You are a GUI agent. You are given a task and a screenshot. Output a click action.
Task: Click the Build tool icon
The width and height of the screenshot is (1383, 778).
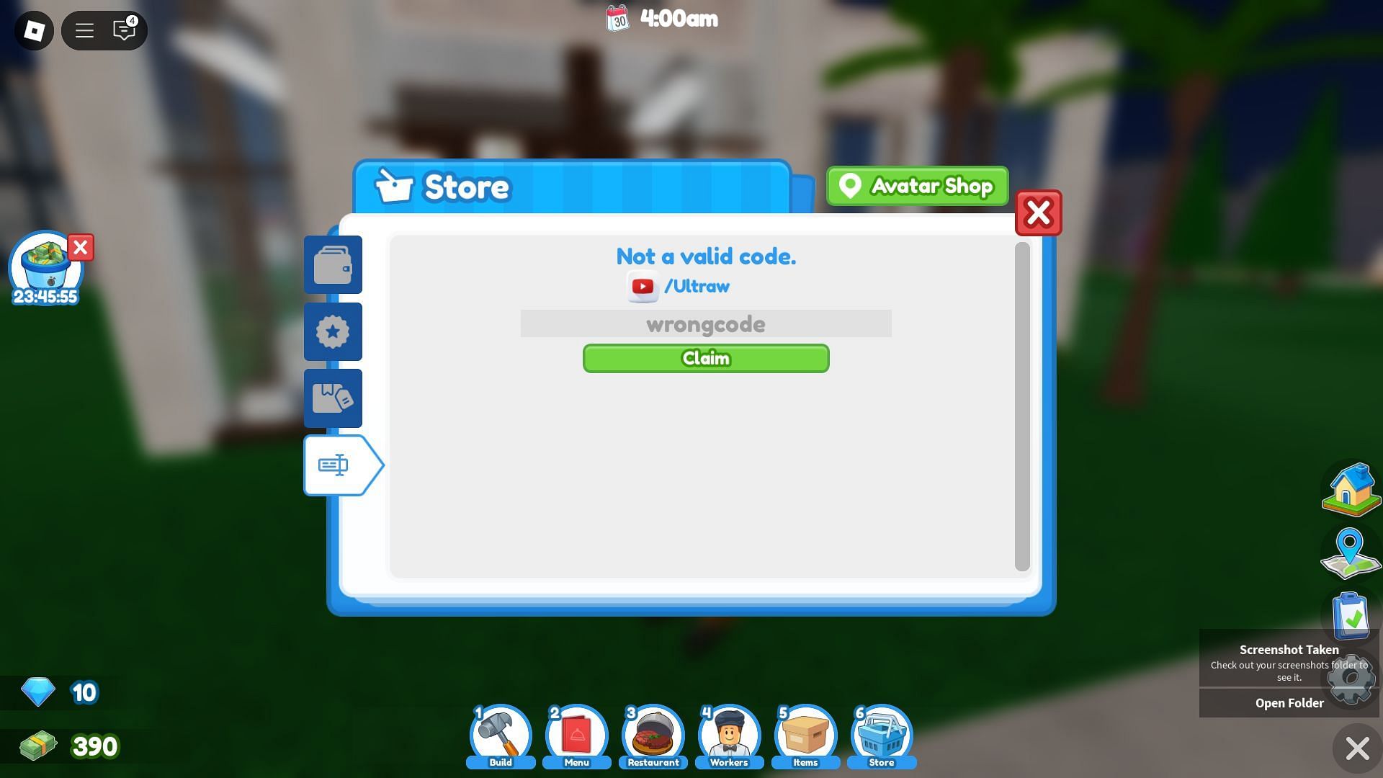pyautogui.click(x=501, y=736)
